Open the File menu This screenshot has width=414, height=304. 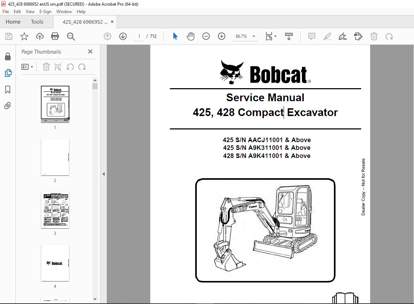click(x=6, y=12)
